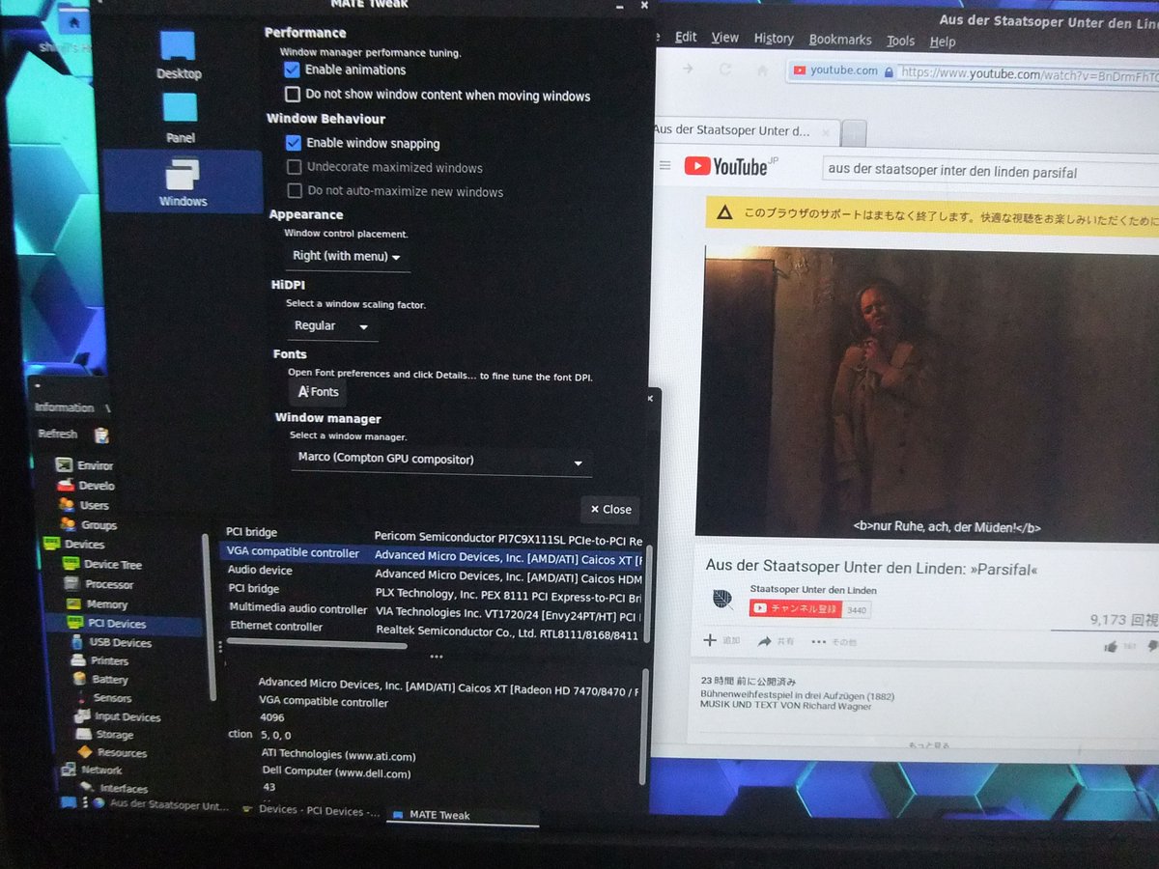Select Interfaces under Network
1159x869 pixels.
(115, 789)
